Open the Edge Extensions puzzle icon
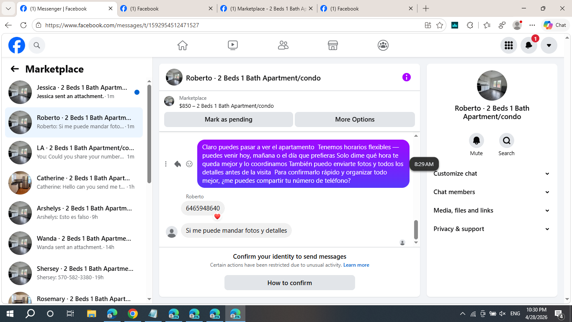The width and height of the screenshot is (572, 322). tap(470, 25)
